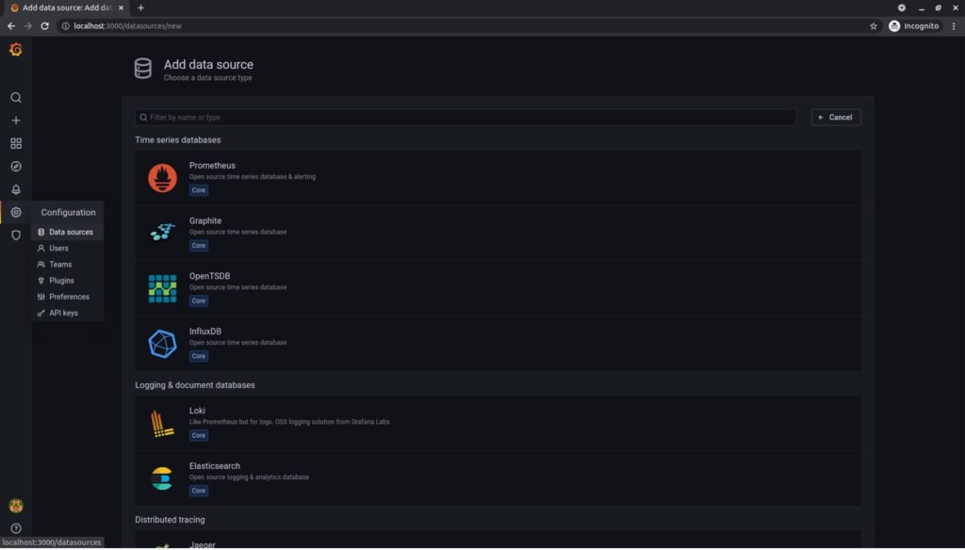
Task: Click the Help question mark icon
Action: point(16,528)
